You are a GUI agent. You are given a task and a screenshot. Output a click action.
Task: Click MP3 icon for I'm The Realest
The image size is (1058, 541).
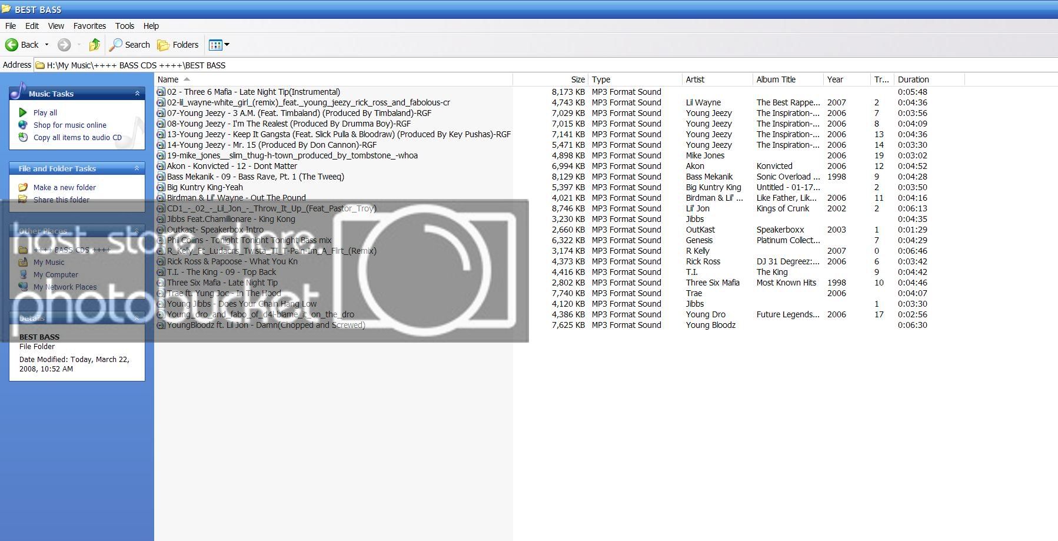(161, 124)
